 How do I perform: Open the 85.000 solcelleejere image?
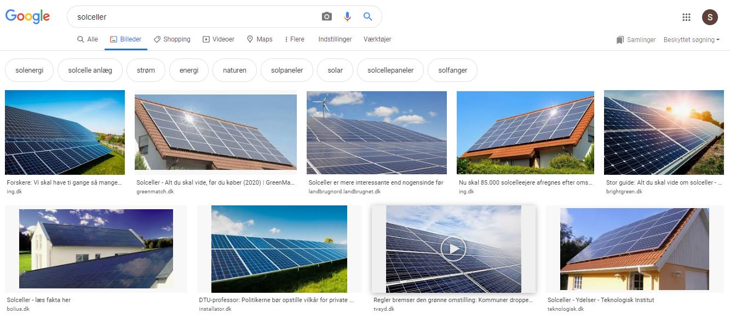(x=525, y=133)
